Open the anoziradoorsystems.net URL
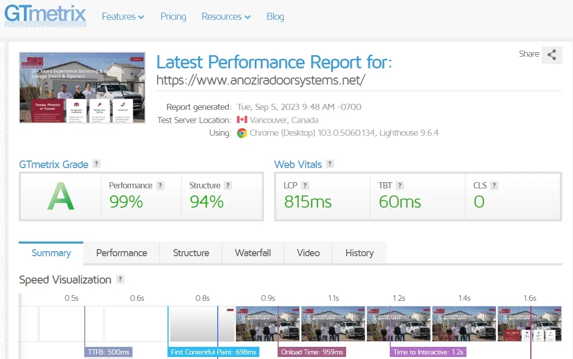 coord(260,80)
